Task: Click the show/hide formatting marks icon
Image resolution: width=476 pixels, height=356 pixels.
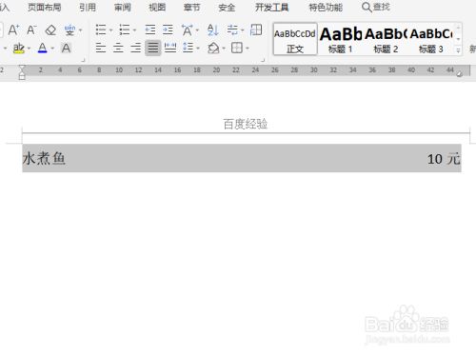Action: coord(232,30)
